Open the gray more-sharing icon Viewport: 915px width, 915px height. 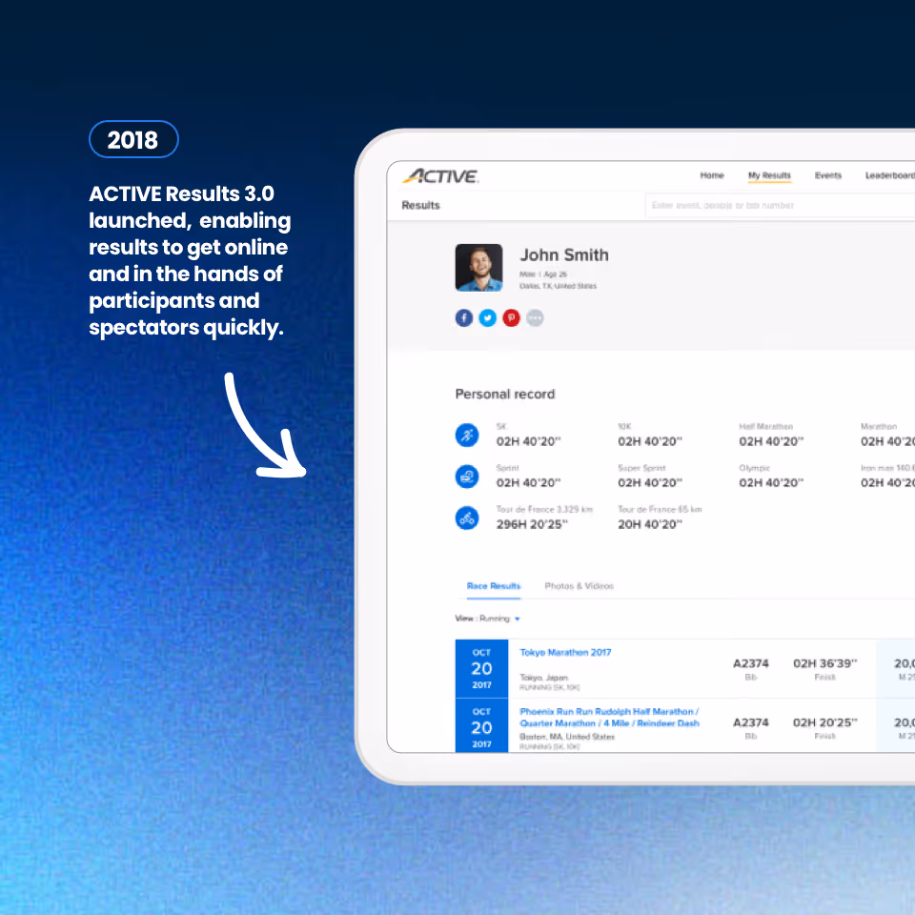pos(535,318)
